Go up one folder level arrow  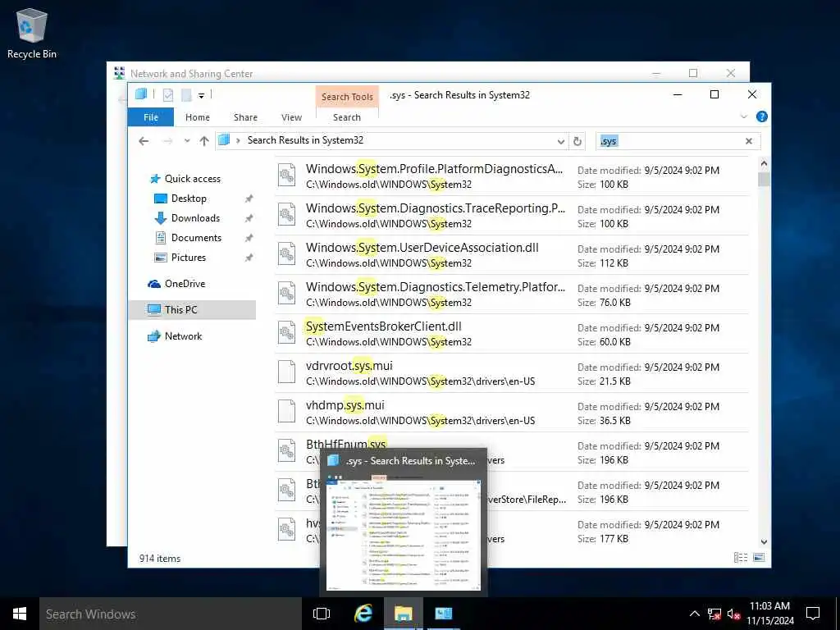(x=204, y=141)
